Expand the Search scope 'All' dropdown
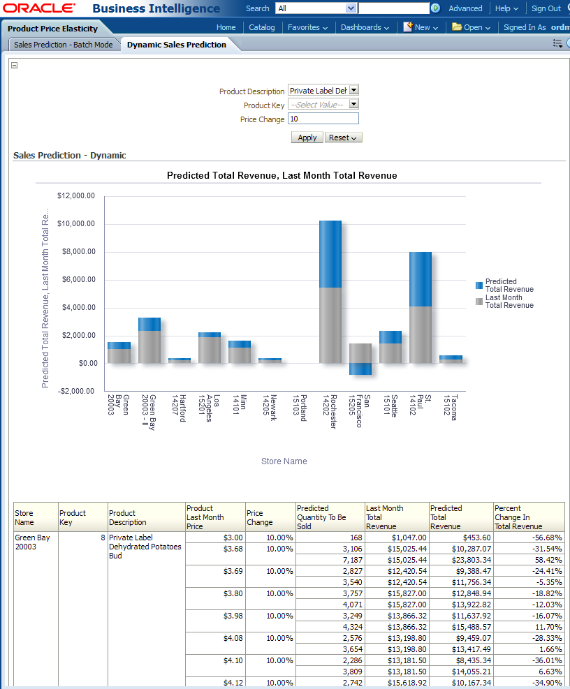 coord(351,8)
